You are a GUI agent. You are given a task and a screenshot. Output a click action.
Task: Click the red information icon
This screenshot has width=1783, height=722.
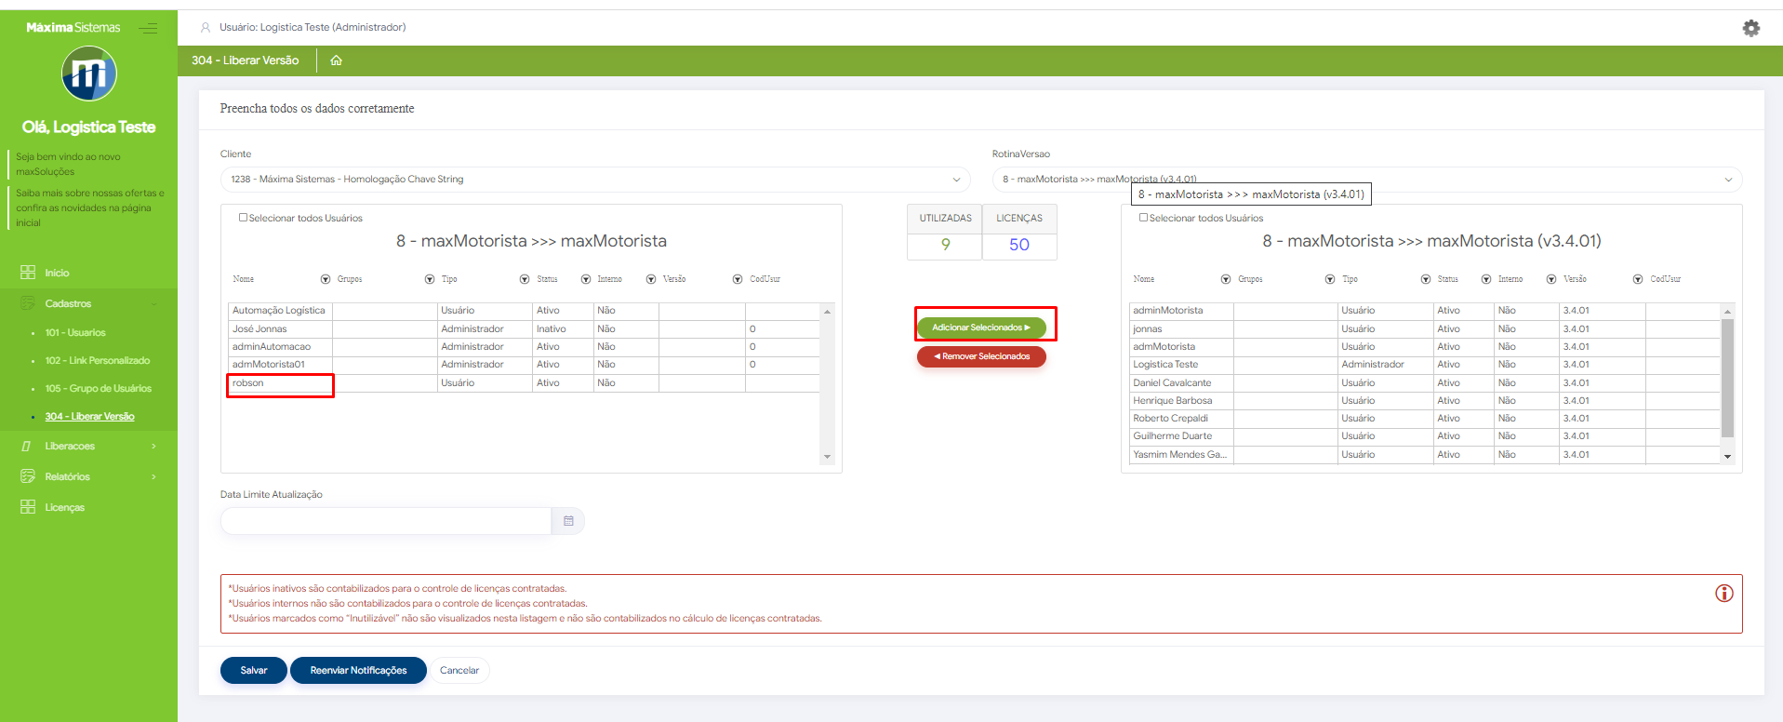point(1723,594)
